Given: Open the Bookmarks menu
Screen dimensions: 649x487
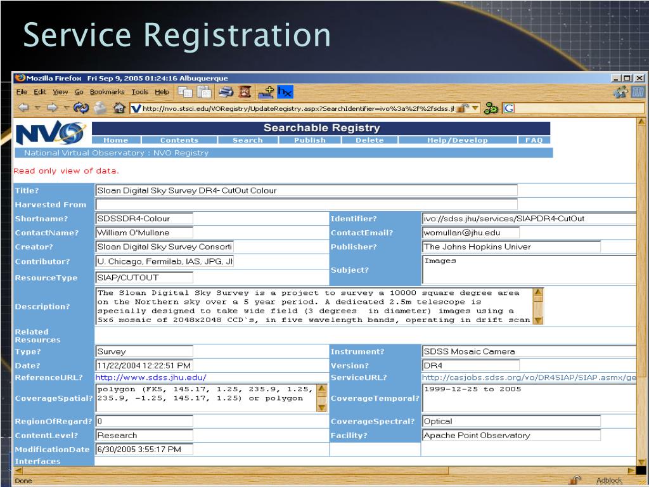Looking at the screenshot, I should click(107, 92).
